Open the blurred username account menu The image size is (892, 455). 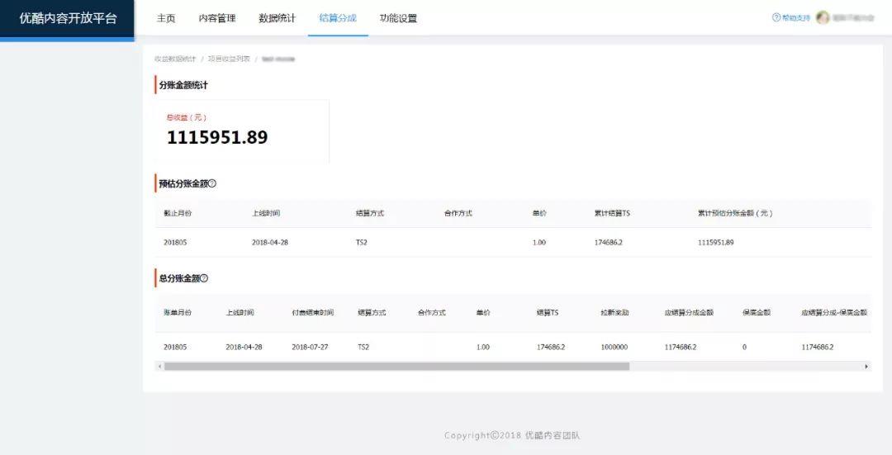(x=853, y=17)
